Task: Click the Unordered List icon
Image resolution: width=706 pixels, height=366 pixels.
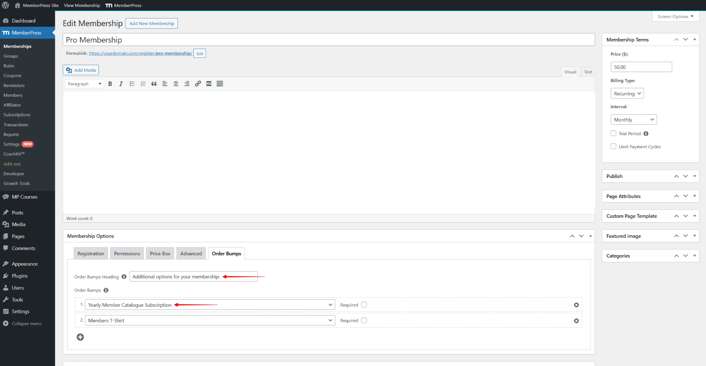Action: point(132,83)
